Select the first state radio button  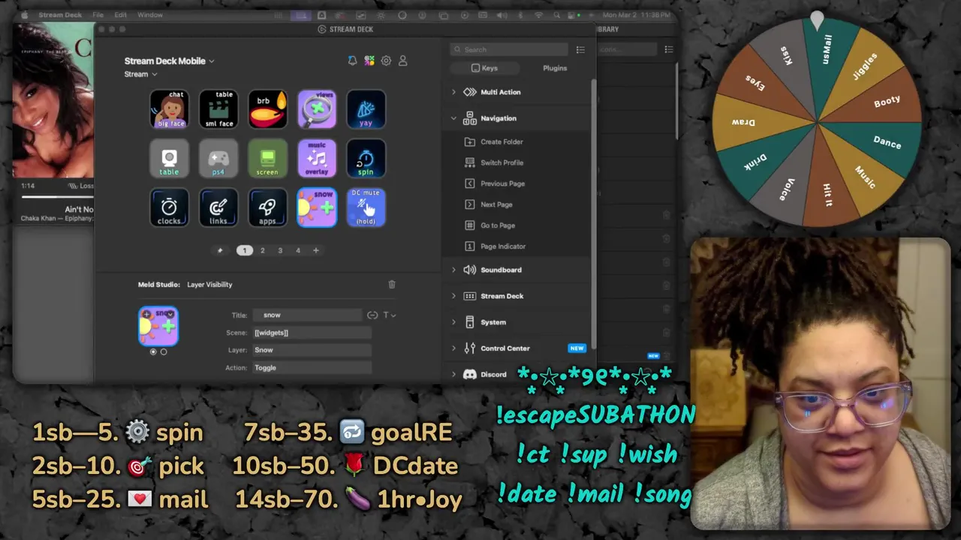coord(153,352)
